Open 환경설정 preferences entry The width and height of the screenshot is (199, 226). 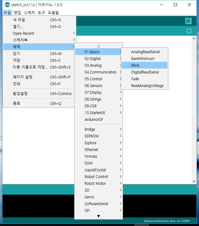pos(39,93)
